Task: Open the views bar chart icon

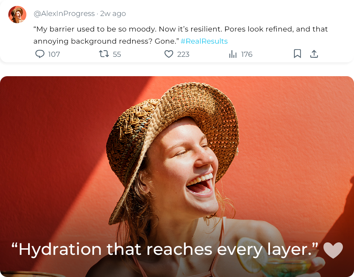Action: click(x=233, y=54)
